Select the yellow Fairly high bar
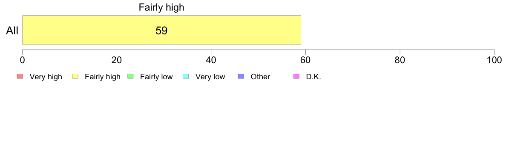Screen dimensions: 506x156 click(161, 30)
